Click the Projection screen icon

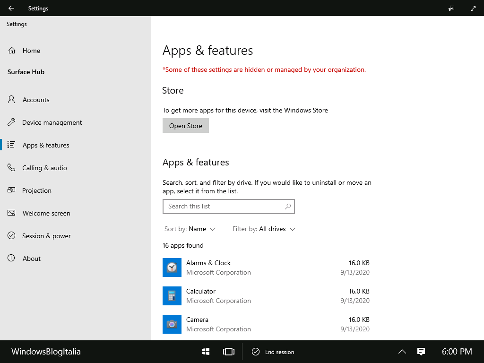(x=11, y=190)
